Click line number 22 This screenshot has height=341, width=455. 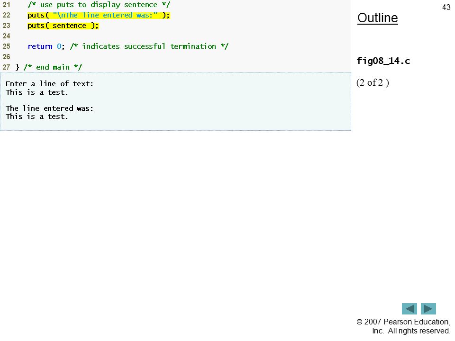[6, 15]
